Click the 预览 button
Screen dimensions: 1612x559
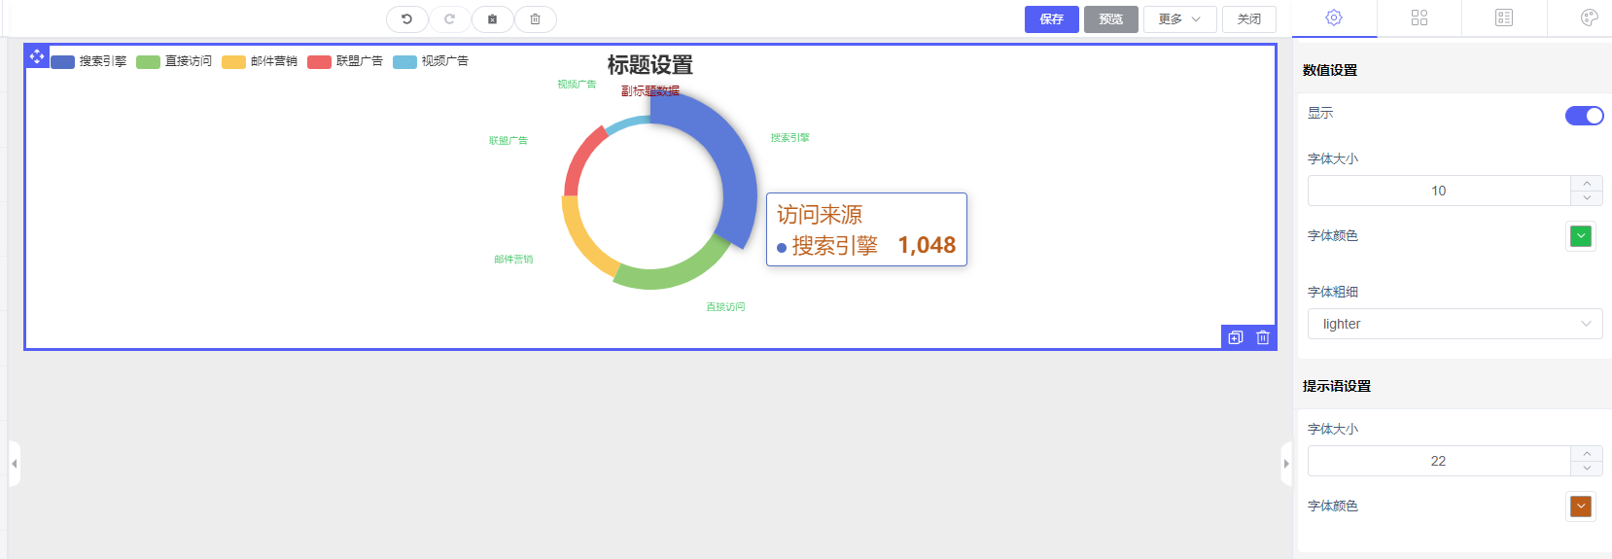[1110, 19]
